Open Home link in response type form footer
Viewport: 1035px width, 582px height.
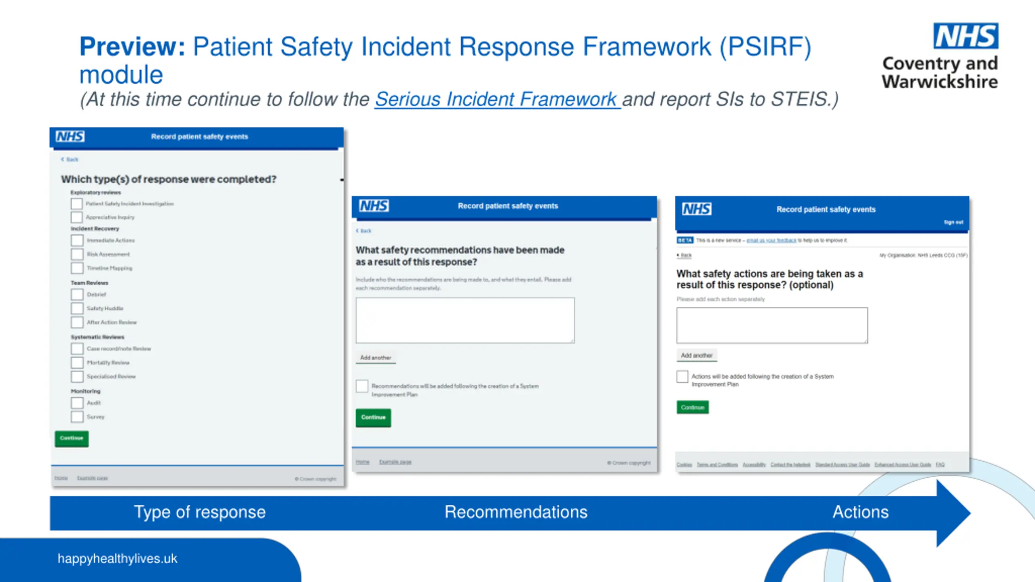[x=61, y=478]
